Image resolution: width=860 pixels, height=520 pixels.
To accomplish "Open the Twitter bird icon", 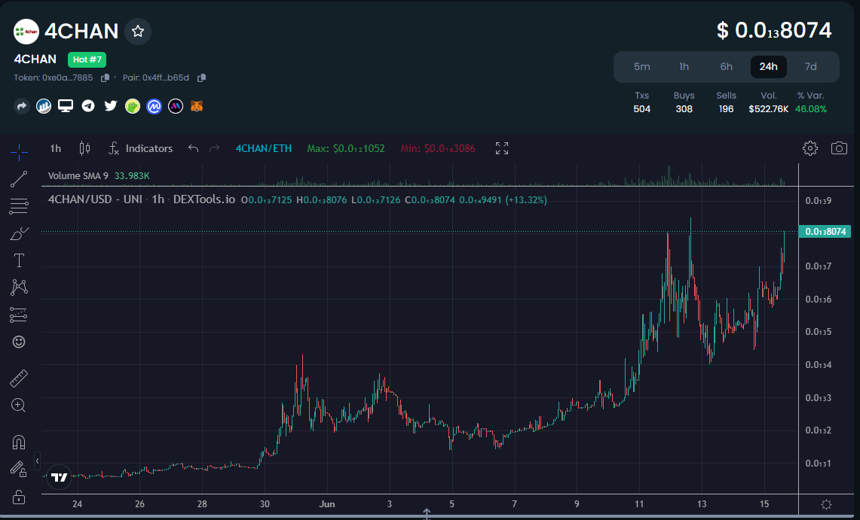I will [x=111, y=105].
